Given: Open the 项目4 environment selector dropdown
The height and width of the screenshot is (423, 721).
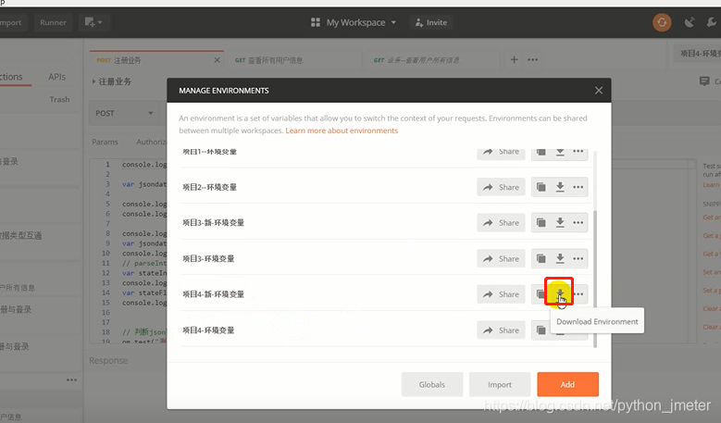Looking at the screenshot, I should (x=697, y=54).
